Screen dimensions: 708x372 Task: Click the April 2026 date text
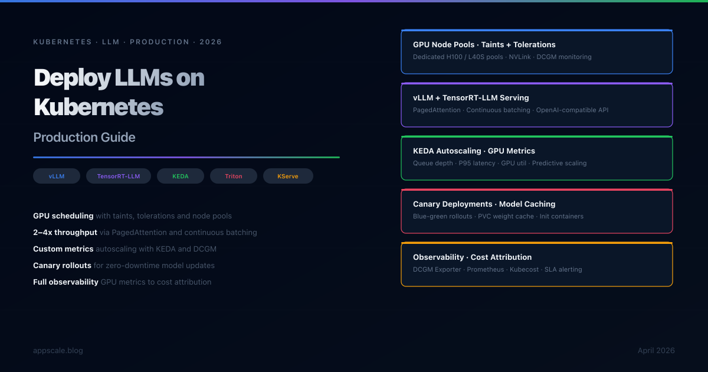[x=656, y=351]
